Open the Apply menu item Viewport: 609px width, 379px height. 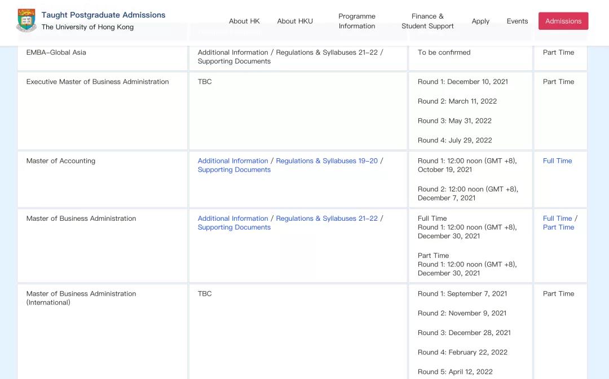(x=480, y=21)
